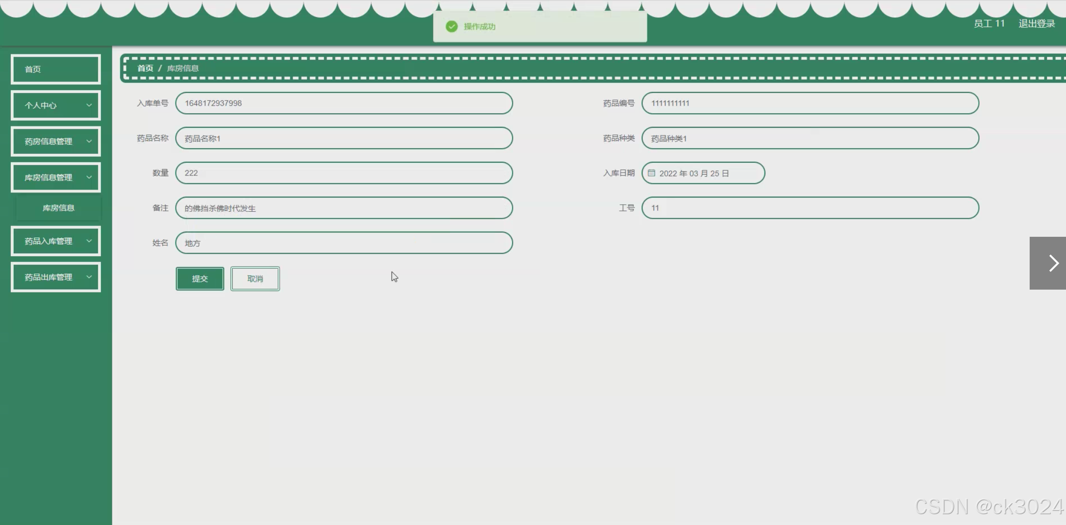Viewport: 1066px width, 525px height.
Task: Open the 首页 sidebar menu item
Action: pyautogui.click(x=56, y=69)
